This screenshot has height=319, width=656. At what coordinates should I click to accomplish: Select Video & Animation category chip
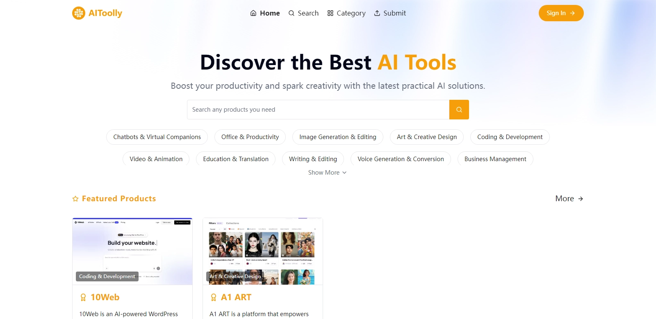(x=156, y=159)
